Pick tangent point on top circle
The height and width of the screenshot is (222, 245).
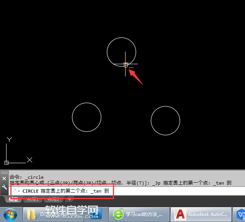click(126, 65)
